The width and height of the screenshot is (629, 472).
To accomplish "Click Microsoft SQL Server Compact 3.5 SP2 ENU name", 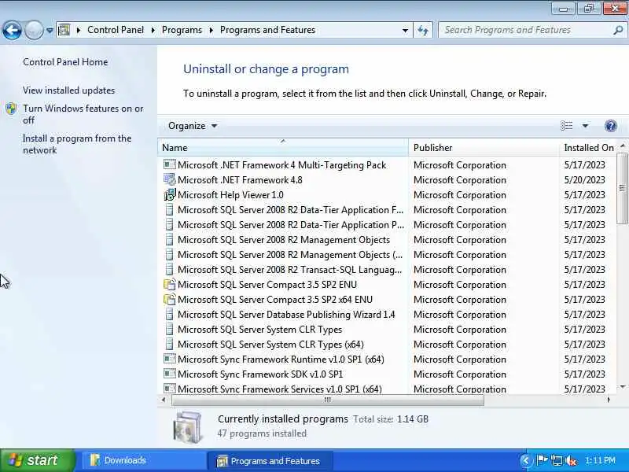I will (x=267, y=285).
